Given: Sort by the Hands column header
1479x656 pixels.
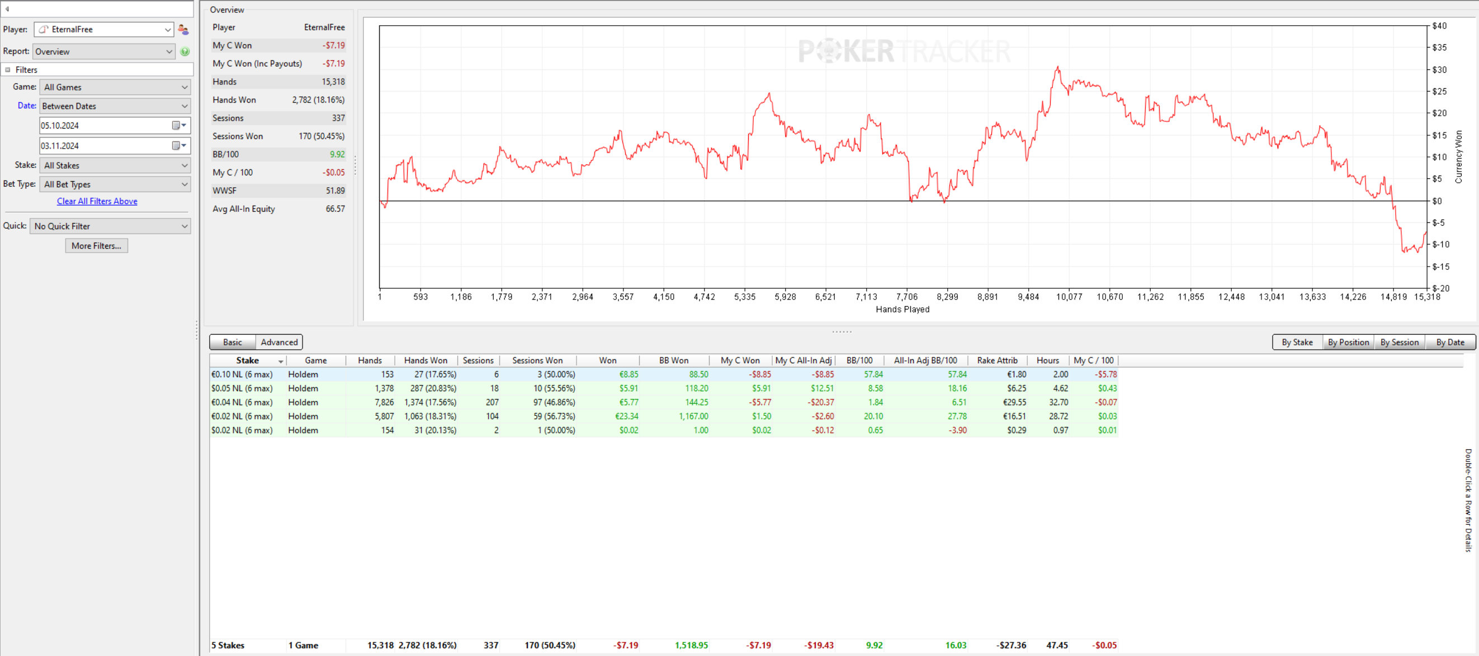Looking at the screenshot, I should (x=370, y=360).
